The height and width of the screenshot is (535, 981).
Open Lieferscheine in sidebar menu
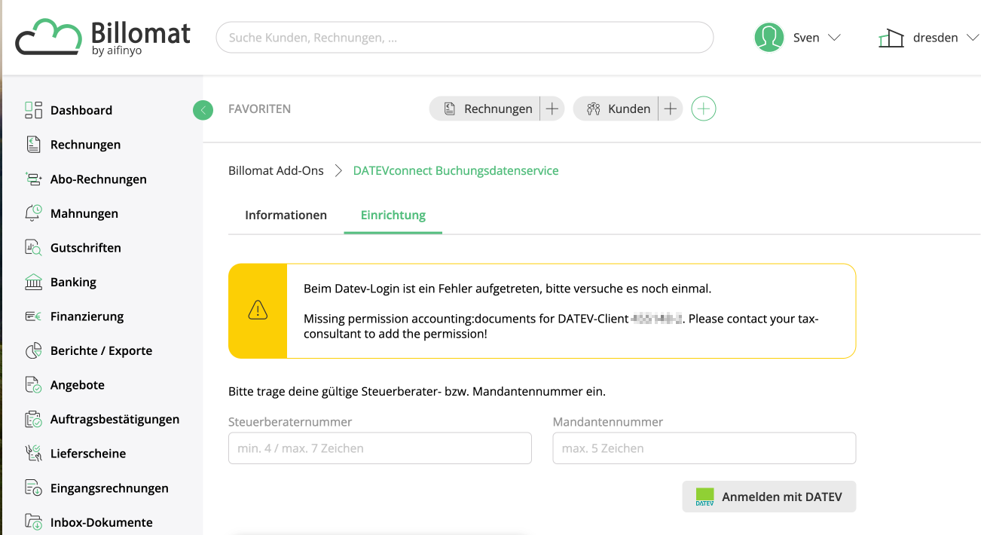(88, 454)
